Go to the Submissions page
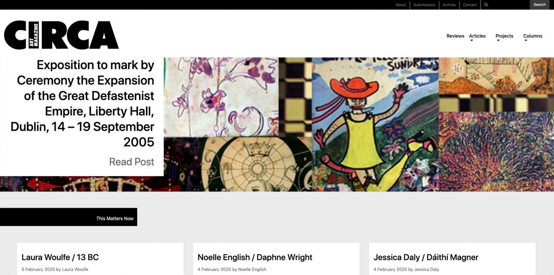 click(424, 5)
